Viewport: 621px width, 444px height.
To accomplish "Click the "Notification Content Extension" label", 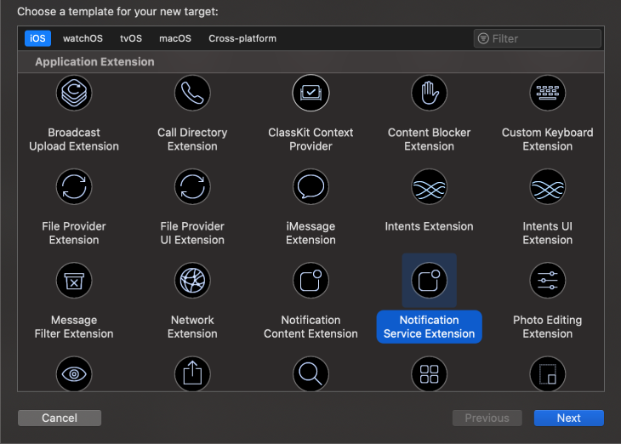I will [x=310, y=327].
